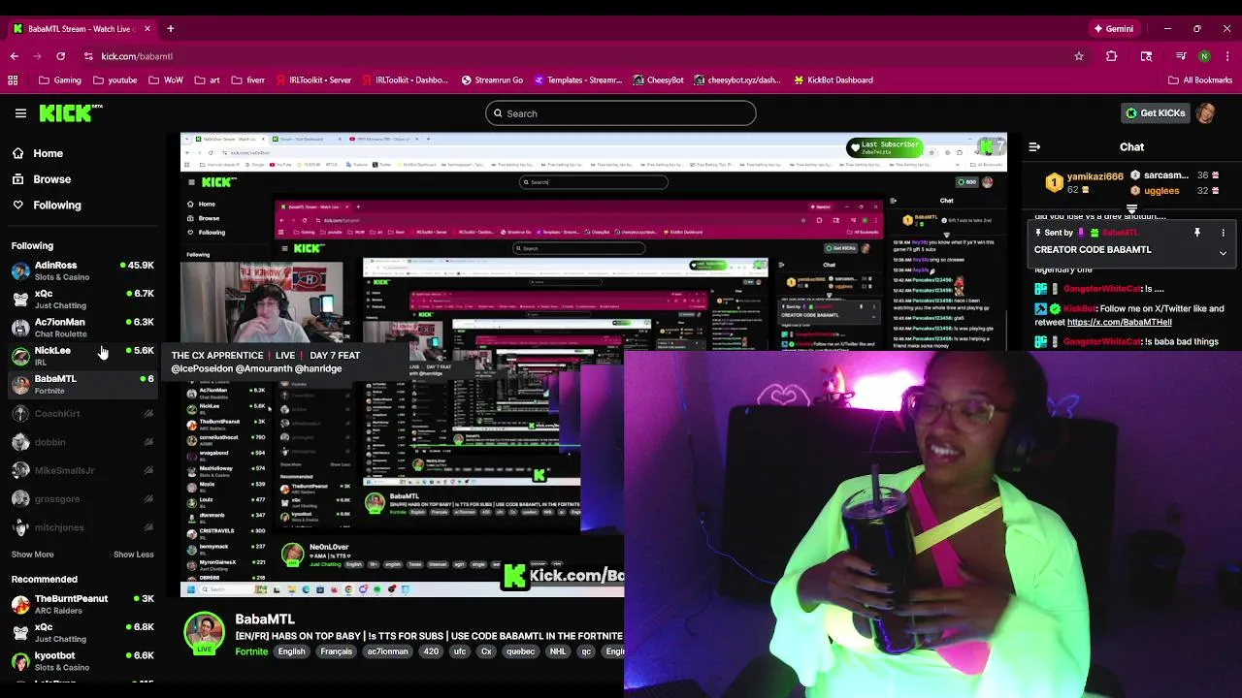Toggle notifications bell for dobbin
This screenshot has height=698, width=1242.
148,442
